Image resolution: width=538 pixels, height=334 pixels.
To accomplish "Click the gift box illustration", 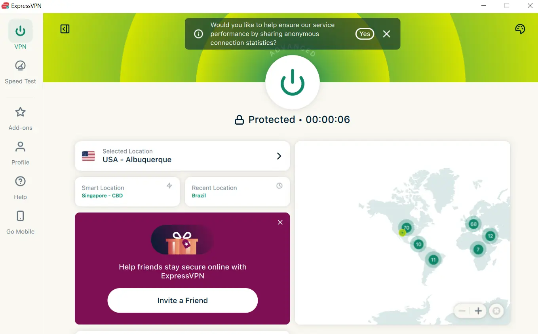I will 183,240.
